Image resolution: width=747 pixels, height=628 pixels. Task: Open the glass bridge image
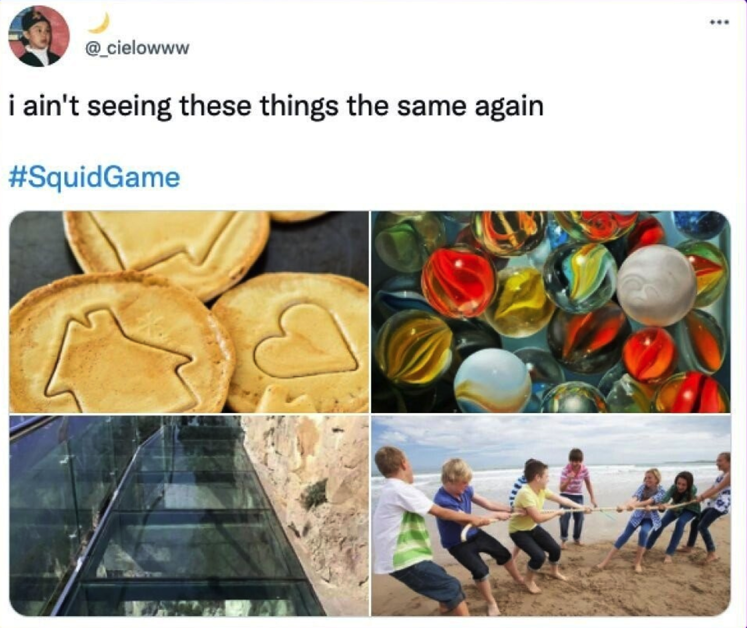[x=189, y=515]
